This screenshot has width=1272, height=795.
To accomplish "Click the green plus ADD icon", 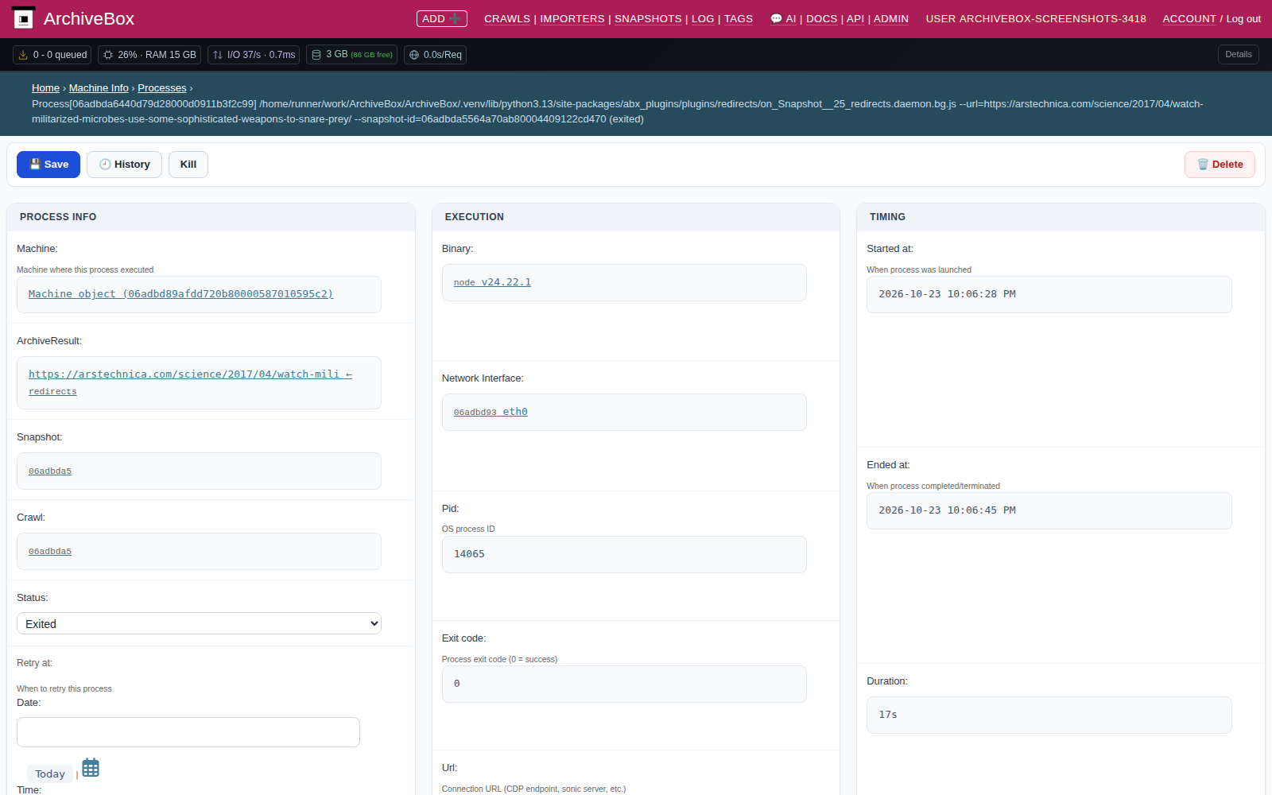I will pos(456,18).
